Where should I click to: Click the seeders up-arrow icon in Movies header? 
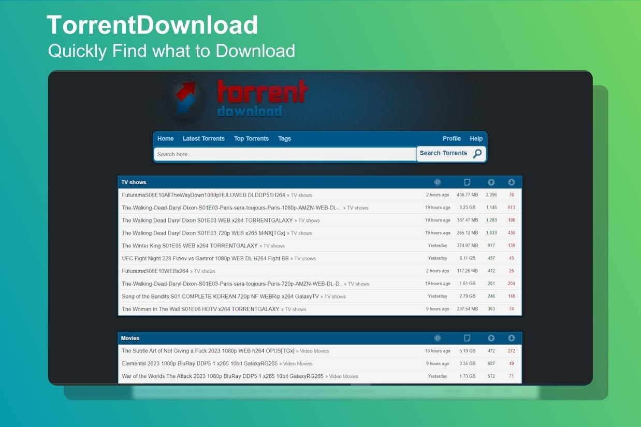point(491,338)
